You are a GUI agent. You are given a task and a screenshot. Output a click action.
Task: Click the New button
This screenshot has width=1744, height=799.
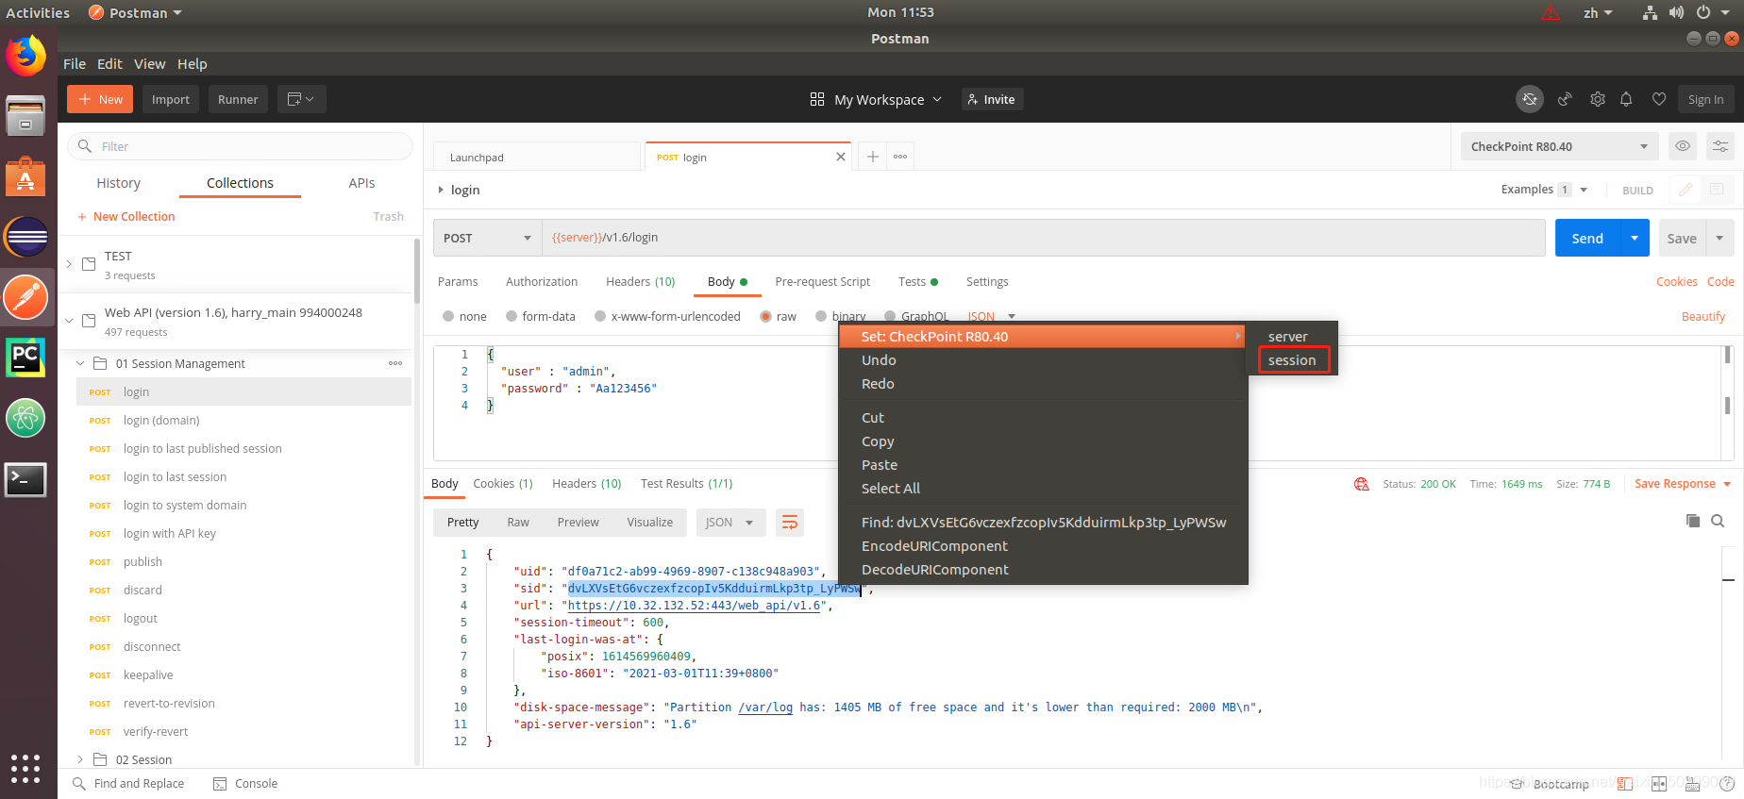pos(100,99)
